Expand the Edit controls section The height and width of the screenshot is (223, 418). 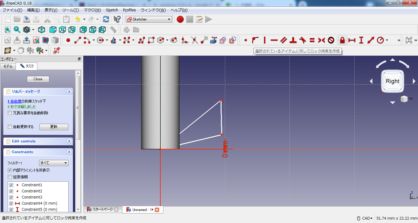[69, 141]
